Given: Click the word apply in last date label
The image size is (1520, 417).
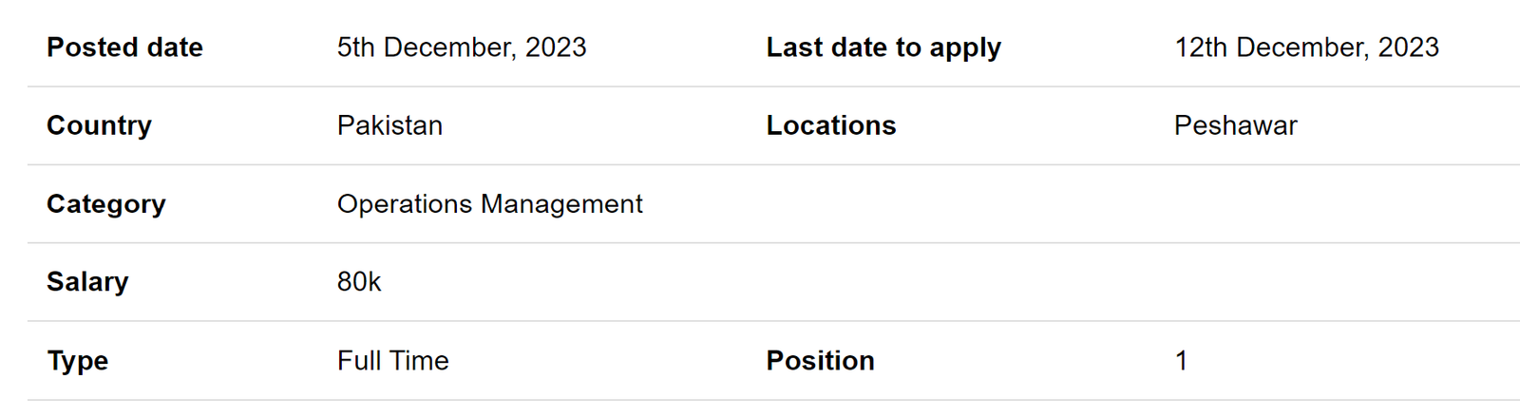Looking at the screenshot, I should pos(965,47).
